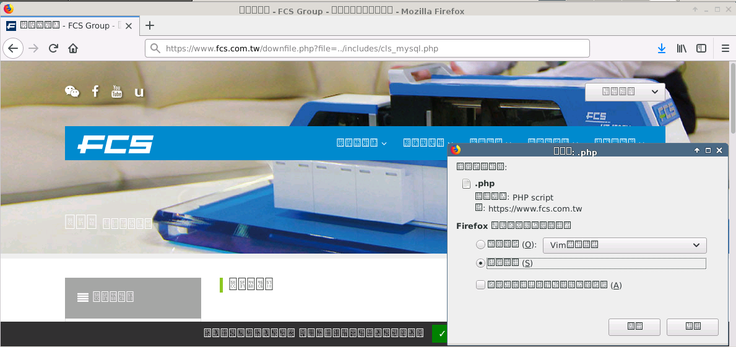This screenshot has height=347, width=736.
Task: Expand the Vim application dropdown
Action: coord(625,245)
